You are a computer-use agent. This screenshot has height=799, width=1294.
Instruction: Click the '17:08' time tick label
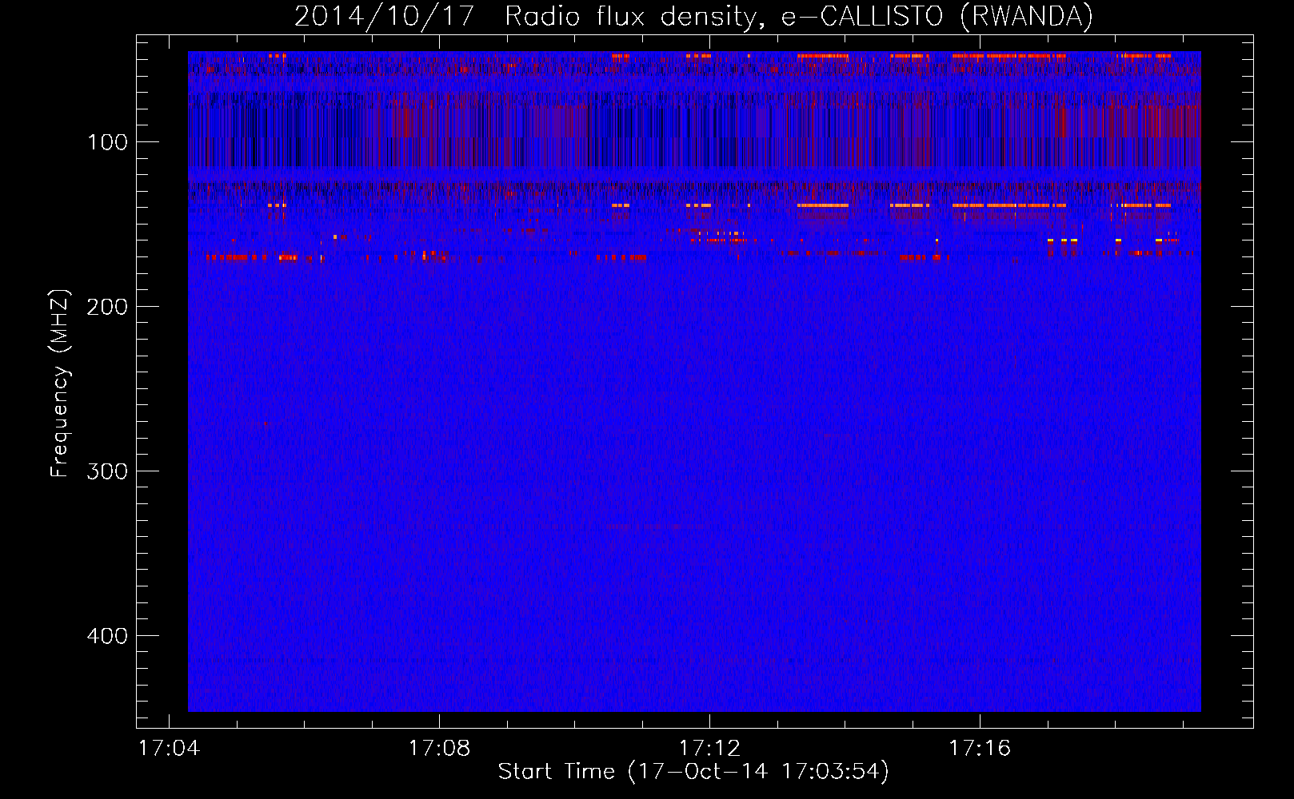[x=439, y=749]
